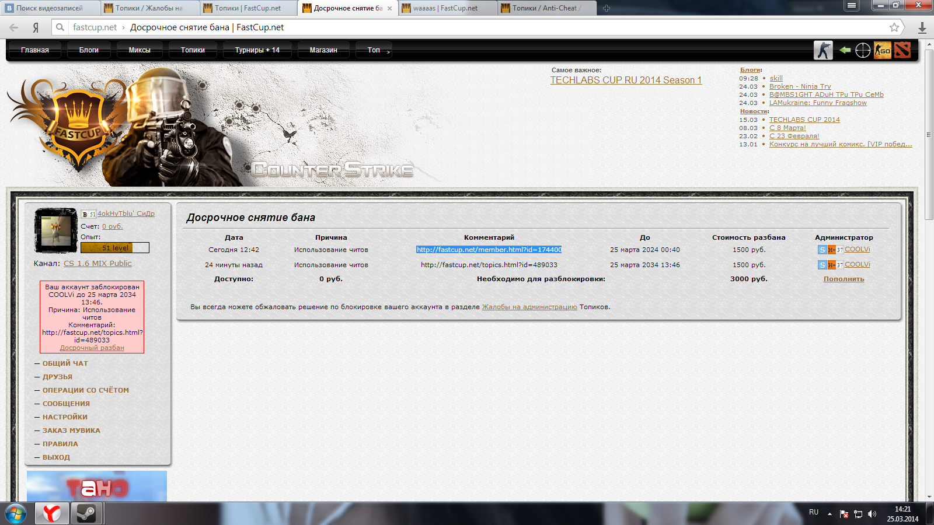934x525 pixels.
Task: Show hidden tray icons arrow
Action: (830, 514)
